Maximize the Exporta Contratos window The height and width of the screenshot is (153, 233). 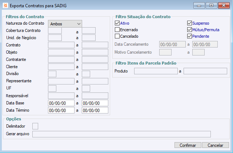[x=212, y=6]
